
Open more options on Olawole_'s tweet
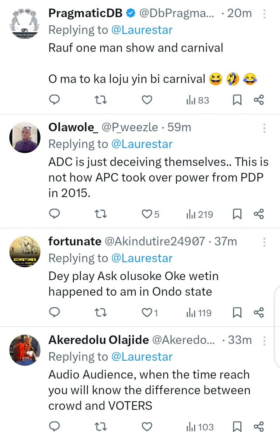coord(264,128)
